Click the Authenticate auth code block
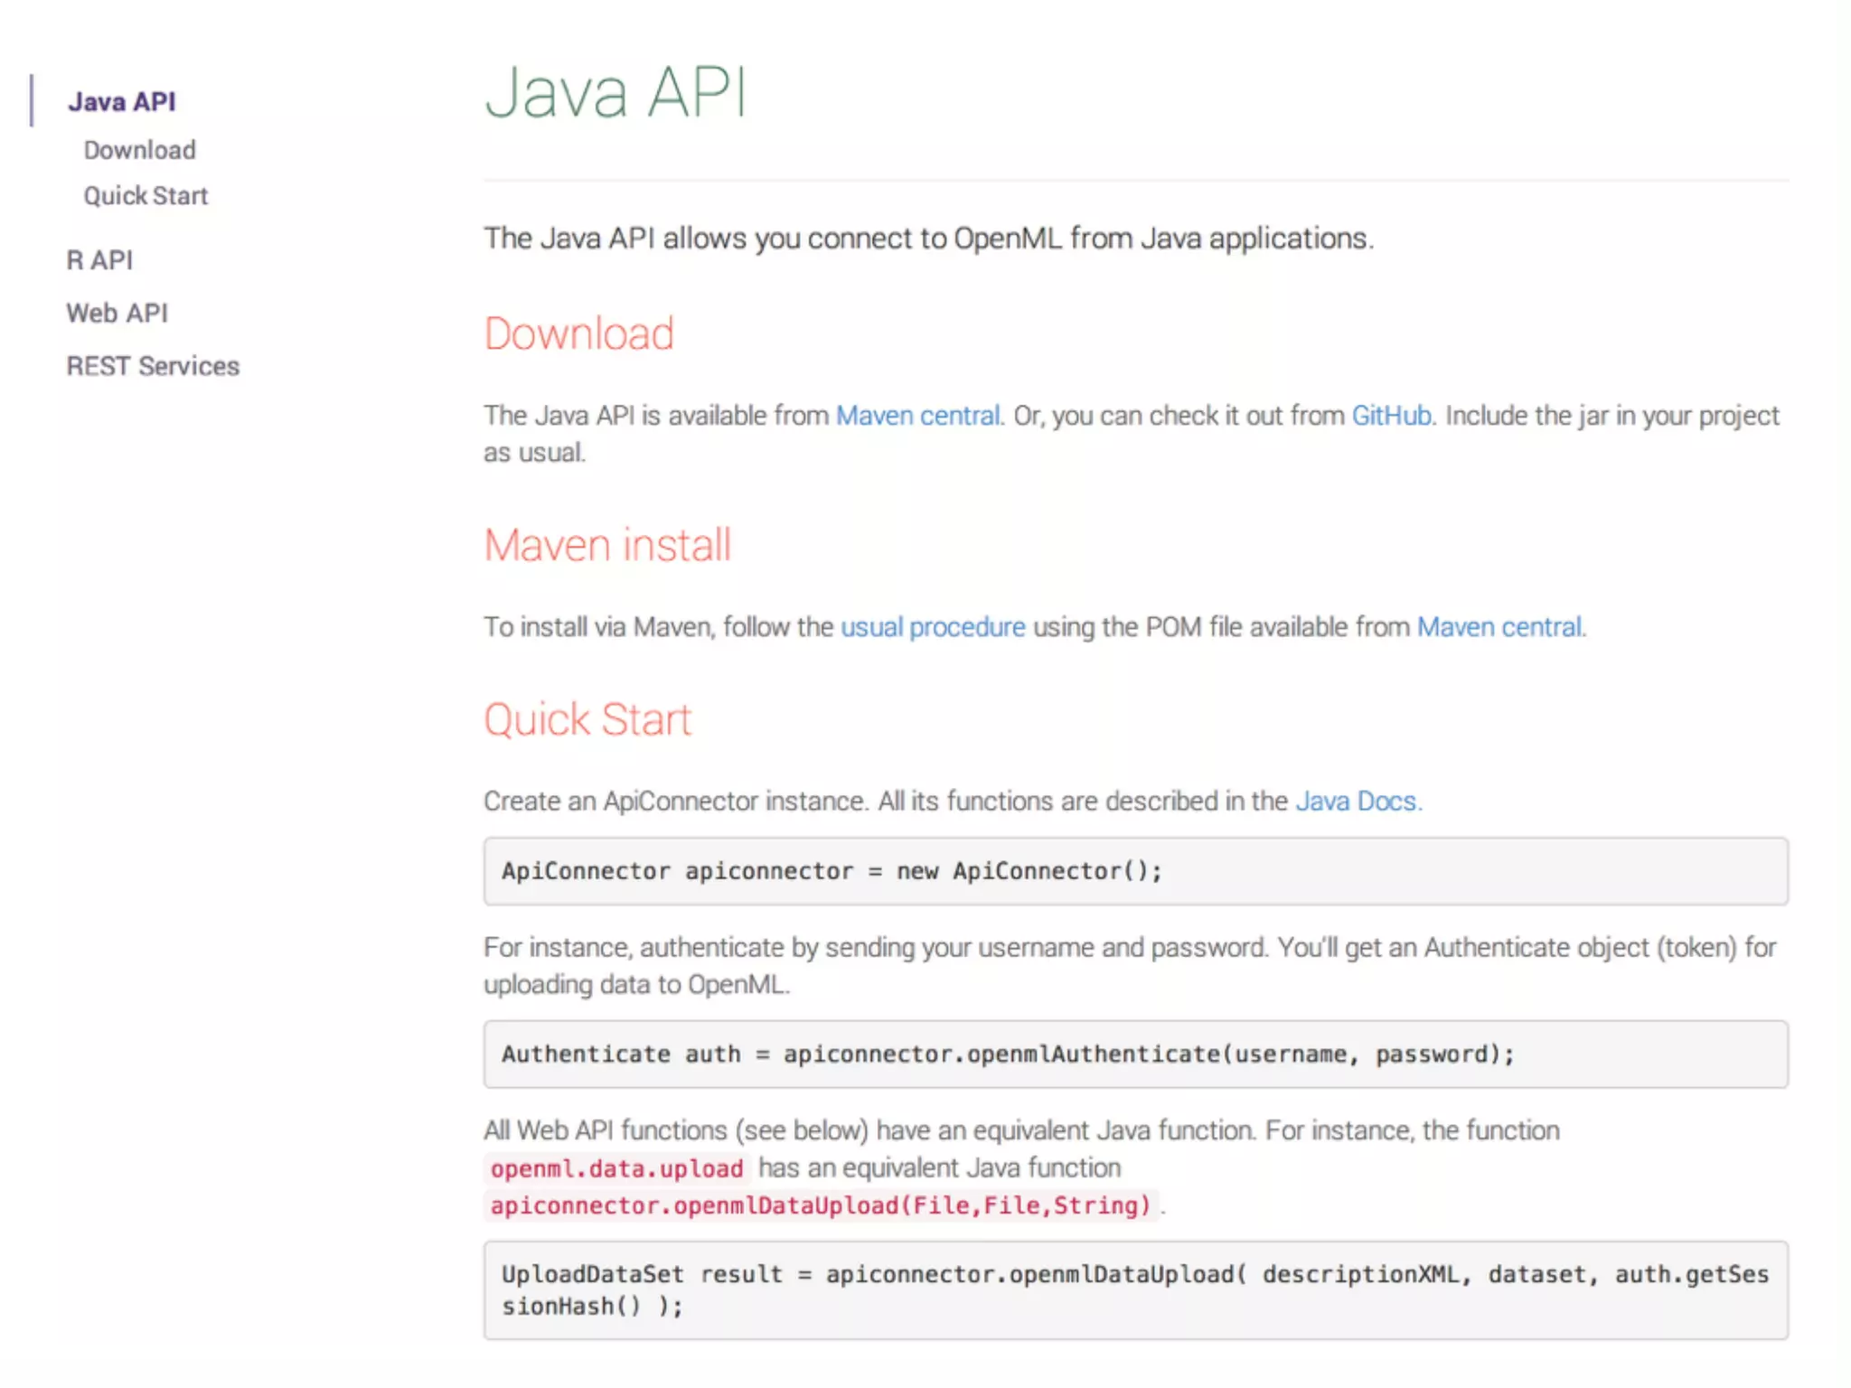Screen dimensions: 1851x1388 (1135, 1055)
